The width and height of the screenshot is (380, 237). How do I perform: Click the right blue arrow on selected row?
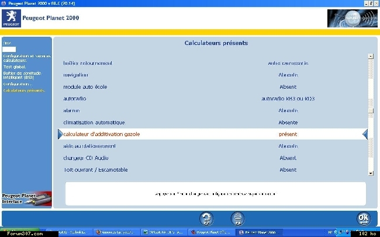tap(365, 134)
